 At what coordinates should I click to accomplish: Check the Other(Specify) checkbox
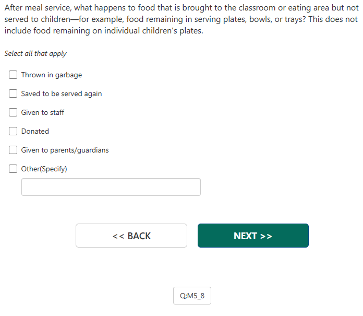14,169
